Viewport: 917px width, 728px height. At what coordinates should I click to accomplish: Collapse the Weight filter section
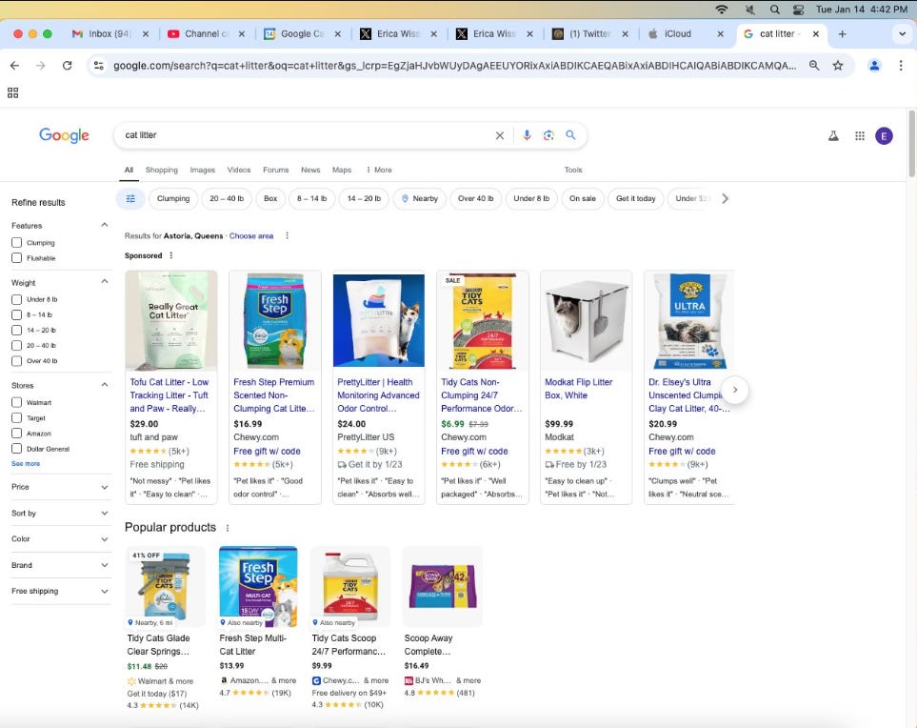click(x=104, y=282)
